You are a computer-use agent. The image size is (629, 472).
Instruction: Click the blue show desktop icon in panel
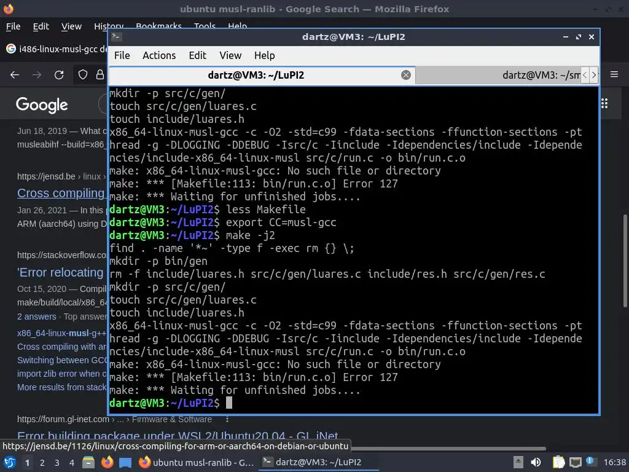(125, 463)
